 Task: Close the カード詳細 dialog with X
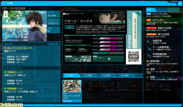[180, 4]
